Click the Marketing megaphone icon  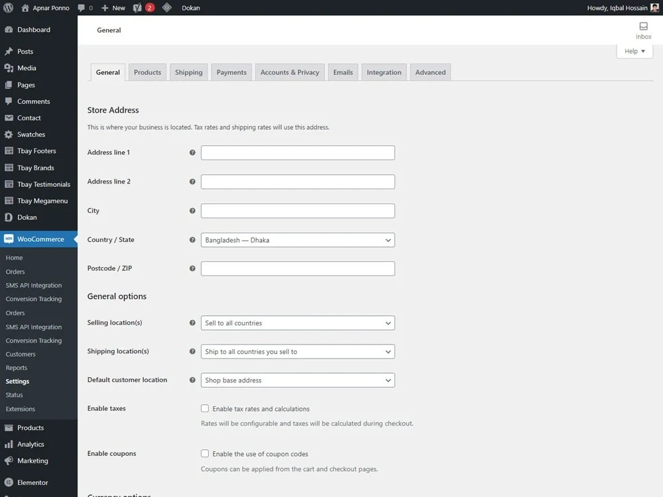click(9, 461)
